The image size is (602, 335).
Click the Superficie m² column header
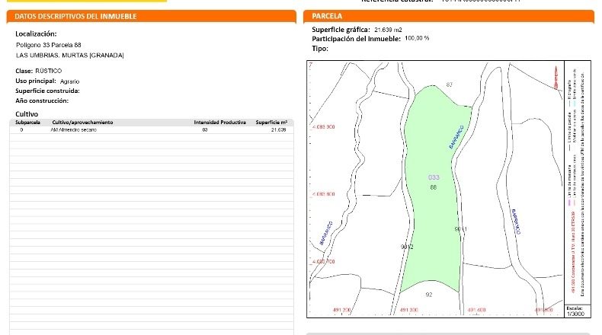click(x=271, y=123)
